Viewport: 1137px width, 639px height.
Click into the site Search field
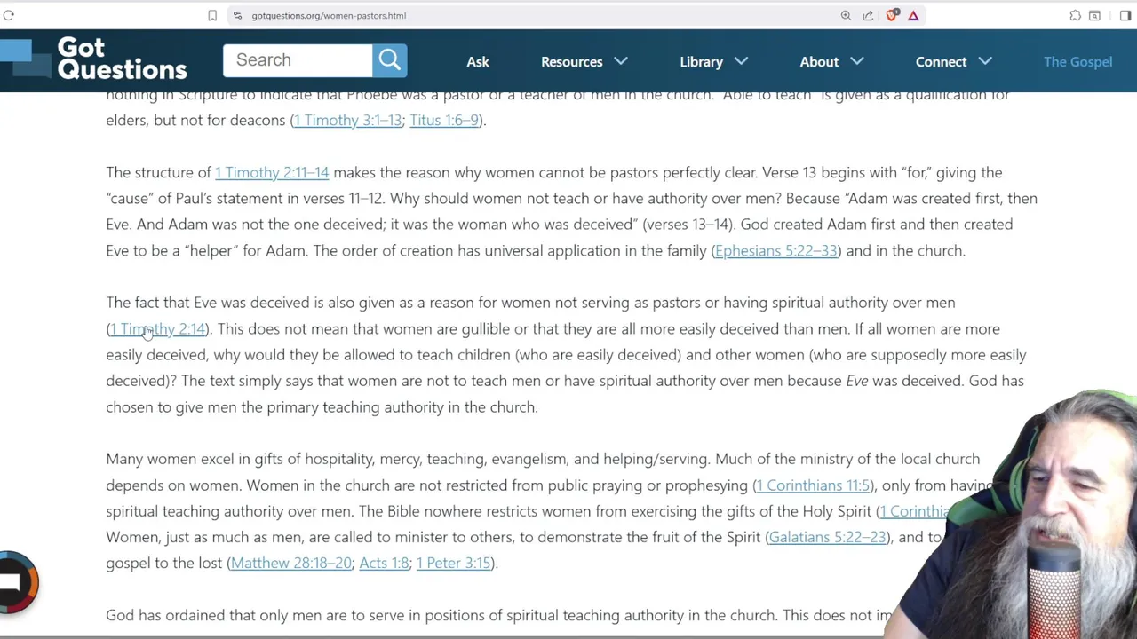point(298,59)
